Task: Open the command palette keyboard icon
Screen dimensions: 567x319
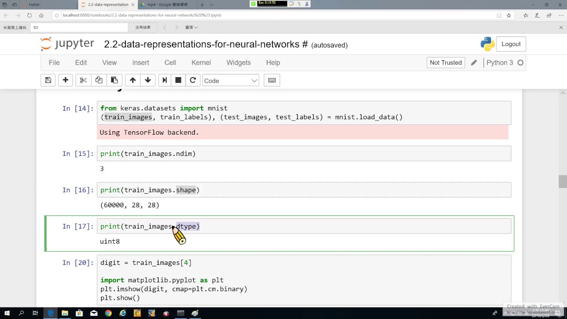Action: coord(272,80)
